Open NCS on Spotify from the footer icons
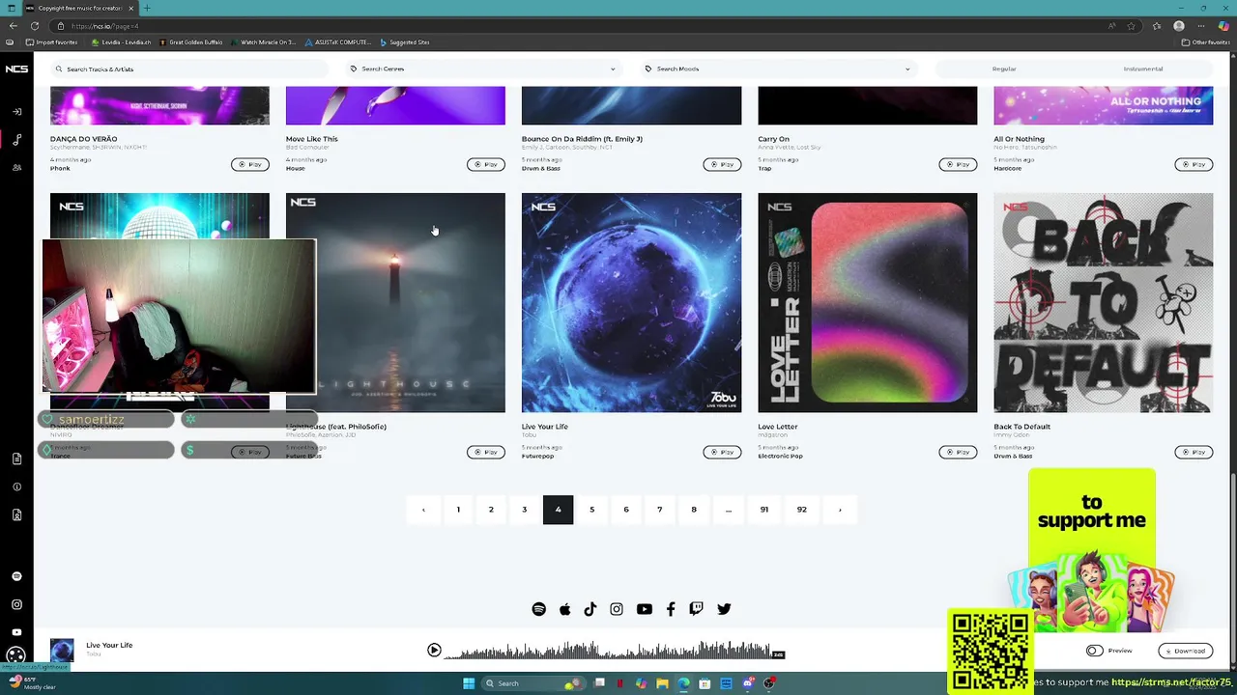1237x695 pixels. coord(538,609)
